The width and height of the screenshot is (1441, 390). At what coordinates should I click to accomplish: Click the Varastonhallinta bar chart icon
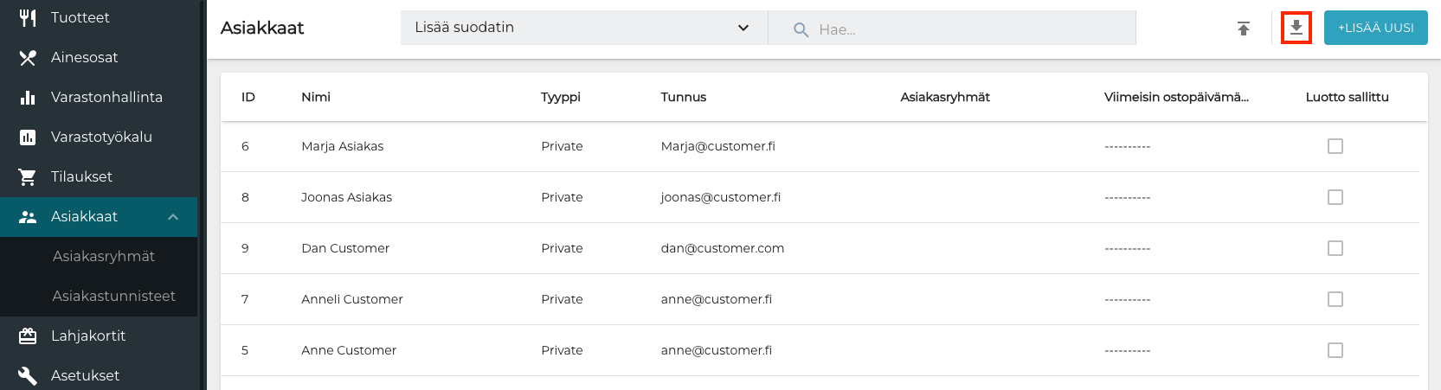tap(28, 97)
